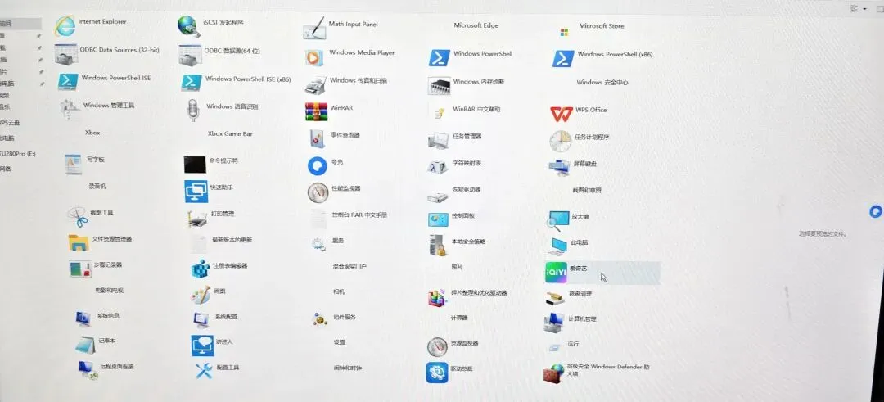
Task: Launch the WPS Office icon
Action: [x=562, y=114]
